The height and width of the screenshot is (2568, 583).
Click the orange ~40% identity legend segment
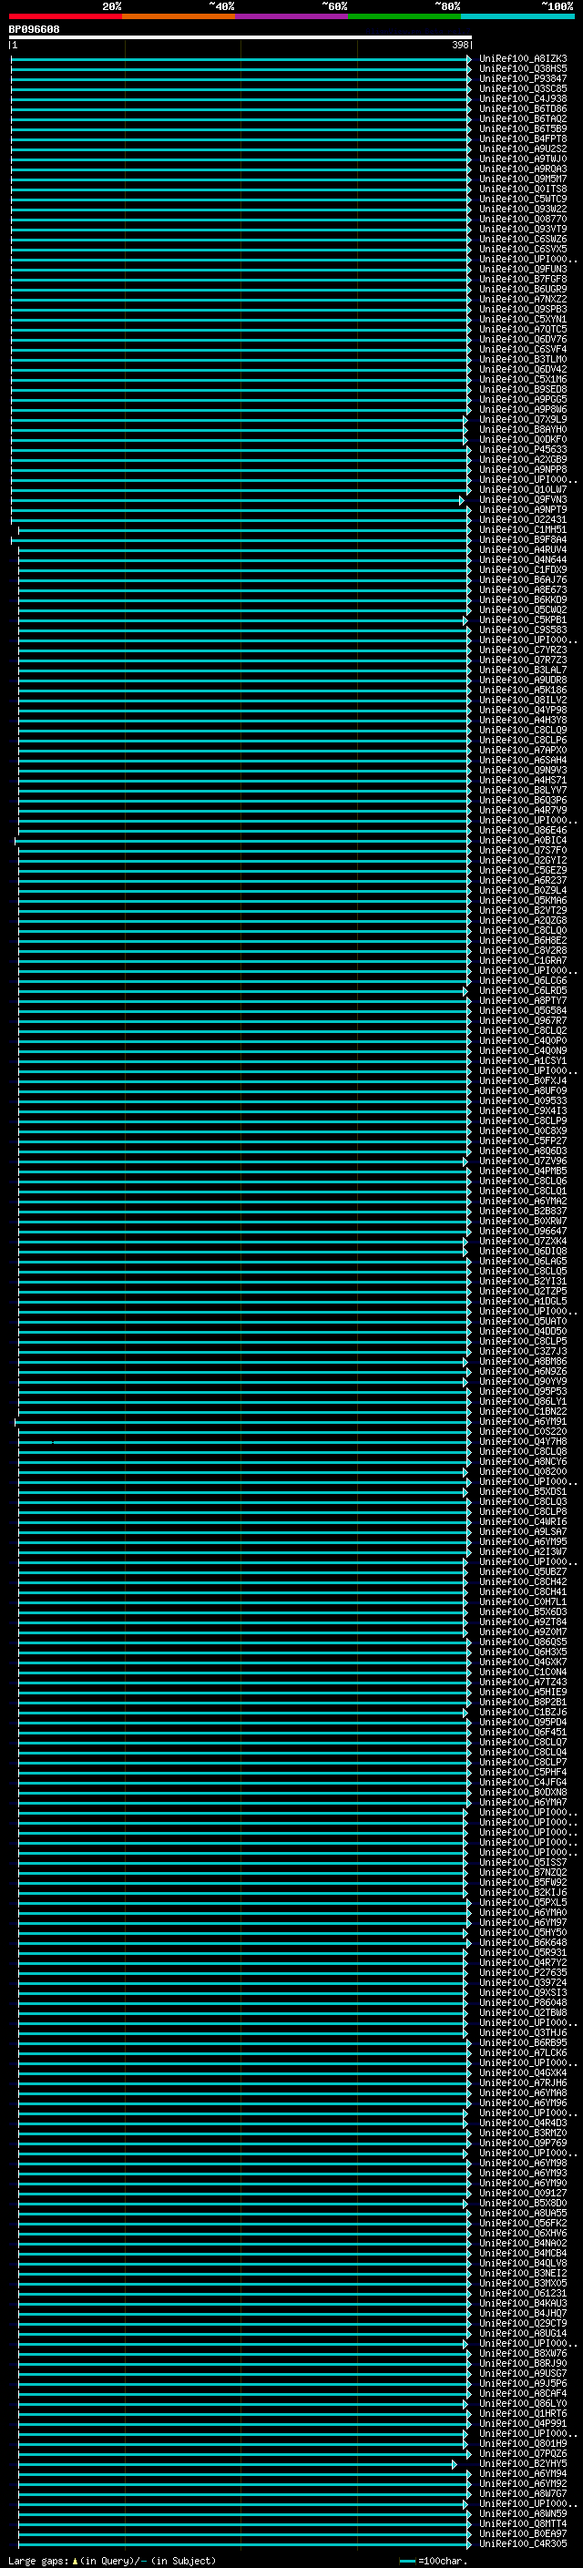click(x=179, y=16)
